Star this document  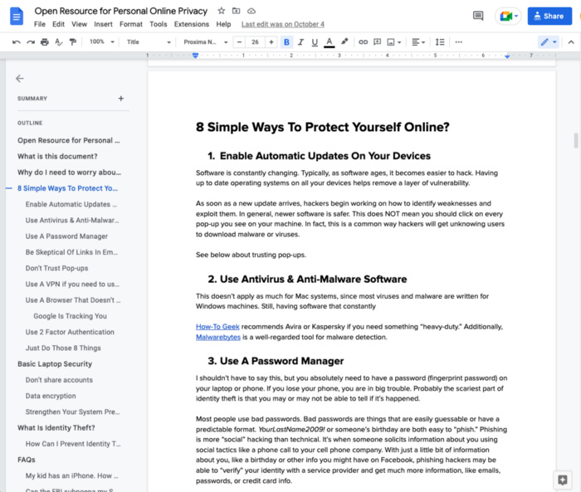[222, 11]
